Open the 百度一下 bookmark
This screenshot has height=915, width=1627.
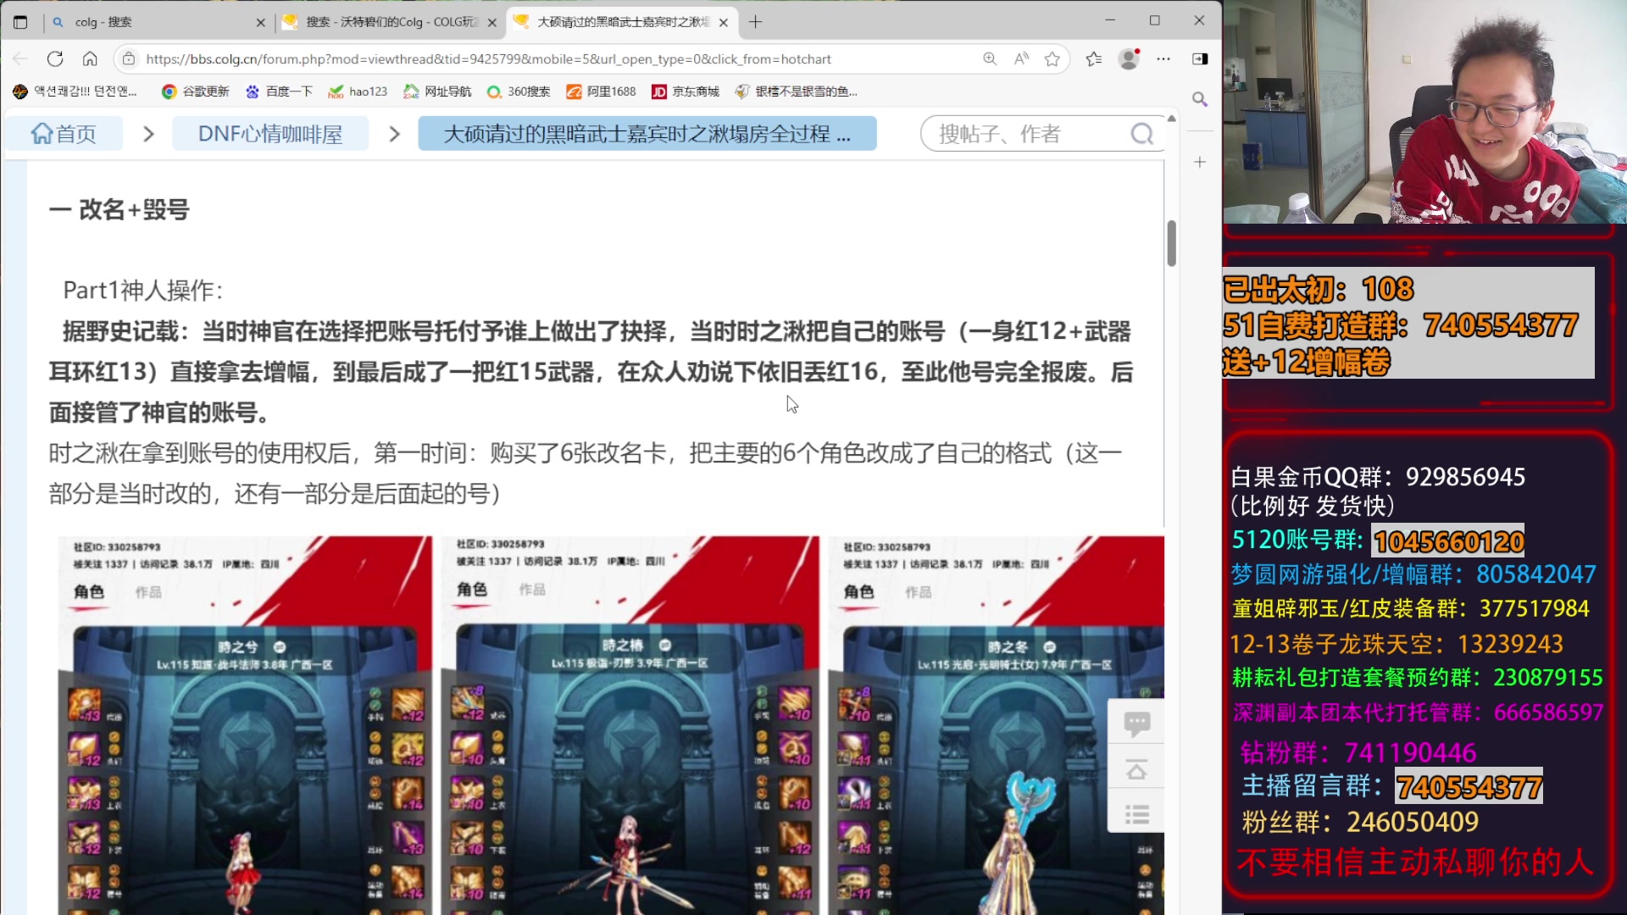(x=279, y=91)
